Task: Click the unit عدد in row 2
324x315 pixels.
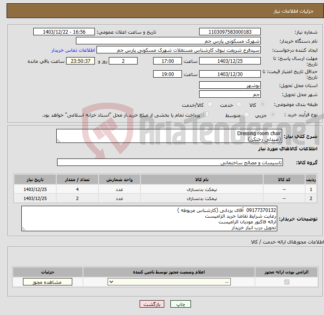Action: (119, 198)
